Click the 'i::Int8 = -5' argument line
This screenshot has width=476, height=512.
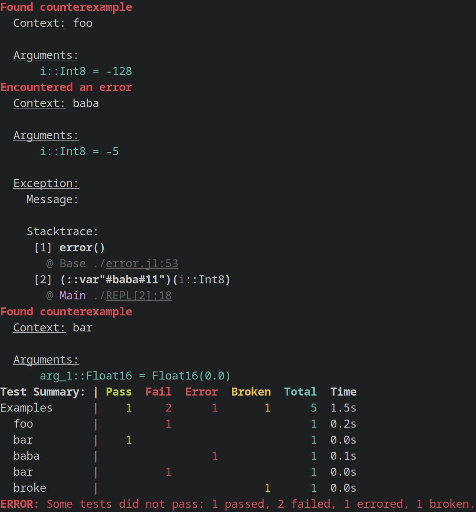coord(79,151)
